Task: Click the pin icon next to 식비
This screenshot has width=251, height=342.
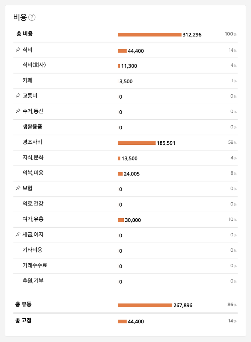Action: [18, 50]
